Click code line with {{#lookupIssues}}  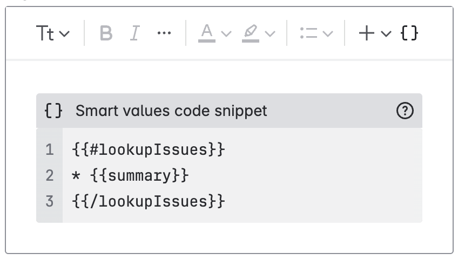coord(148,149)
